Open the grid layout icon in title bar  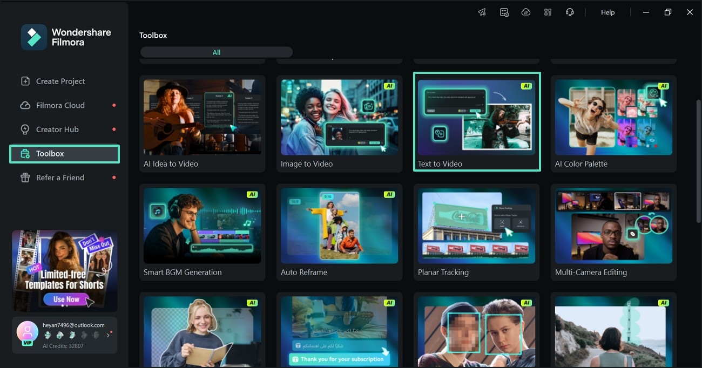point(548,12)
